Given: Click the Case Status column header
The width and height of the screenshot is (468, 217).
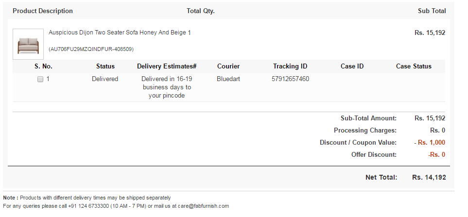Looking at the screenshot, I should (x=414, y=67).
